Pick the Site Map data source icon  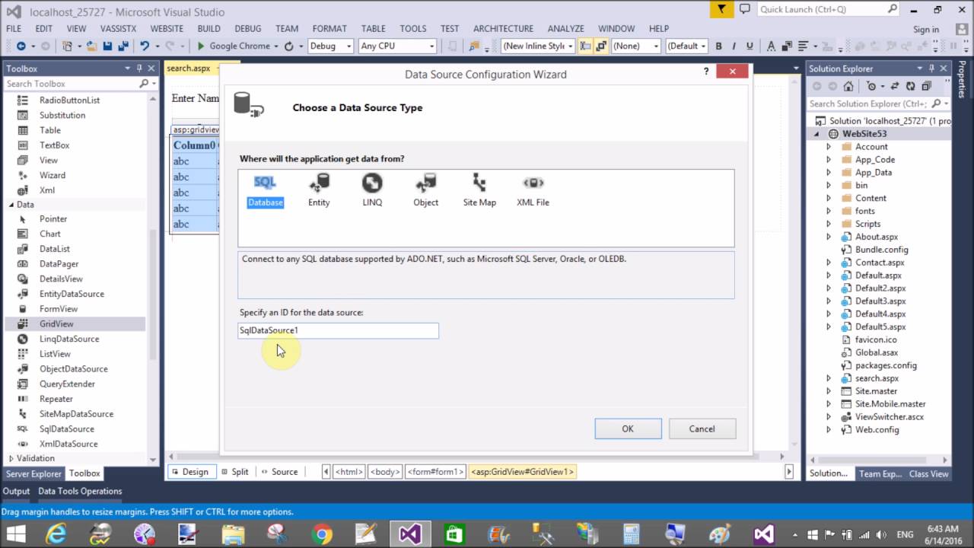point(479,190)
